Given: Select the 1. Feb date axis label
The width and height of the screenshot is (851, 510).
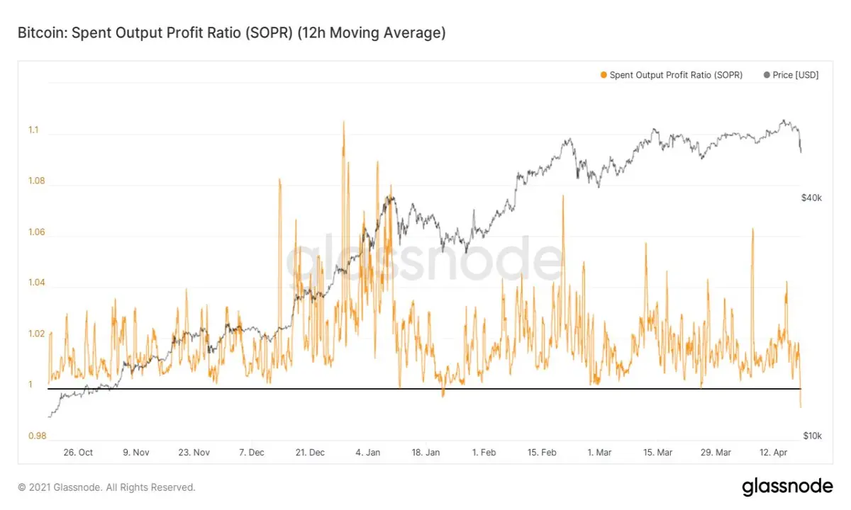Looking at the screenshot, I should coord(484,452).
